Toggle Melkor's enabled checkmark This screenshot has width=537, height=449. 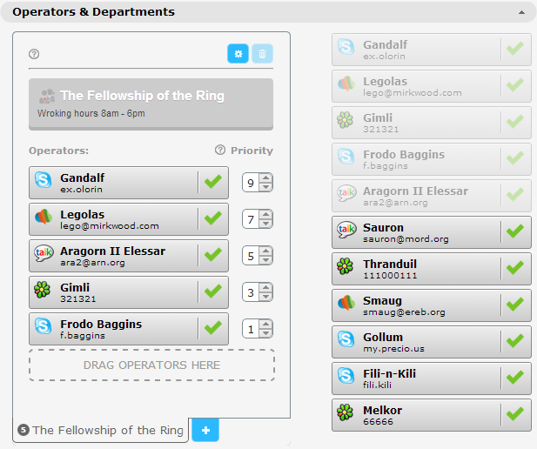(x=515, y=413)
